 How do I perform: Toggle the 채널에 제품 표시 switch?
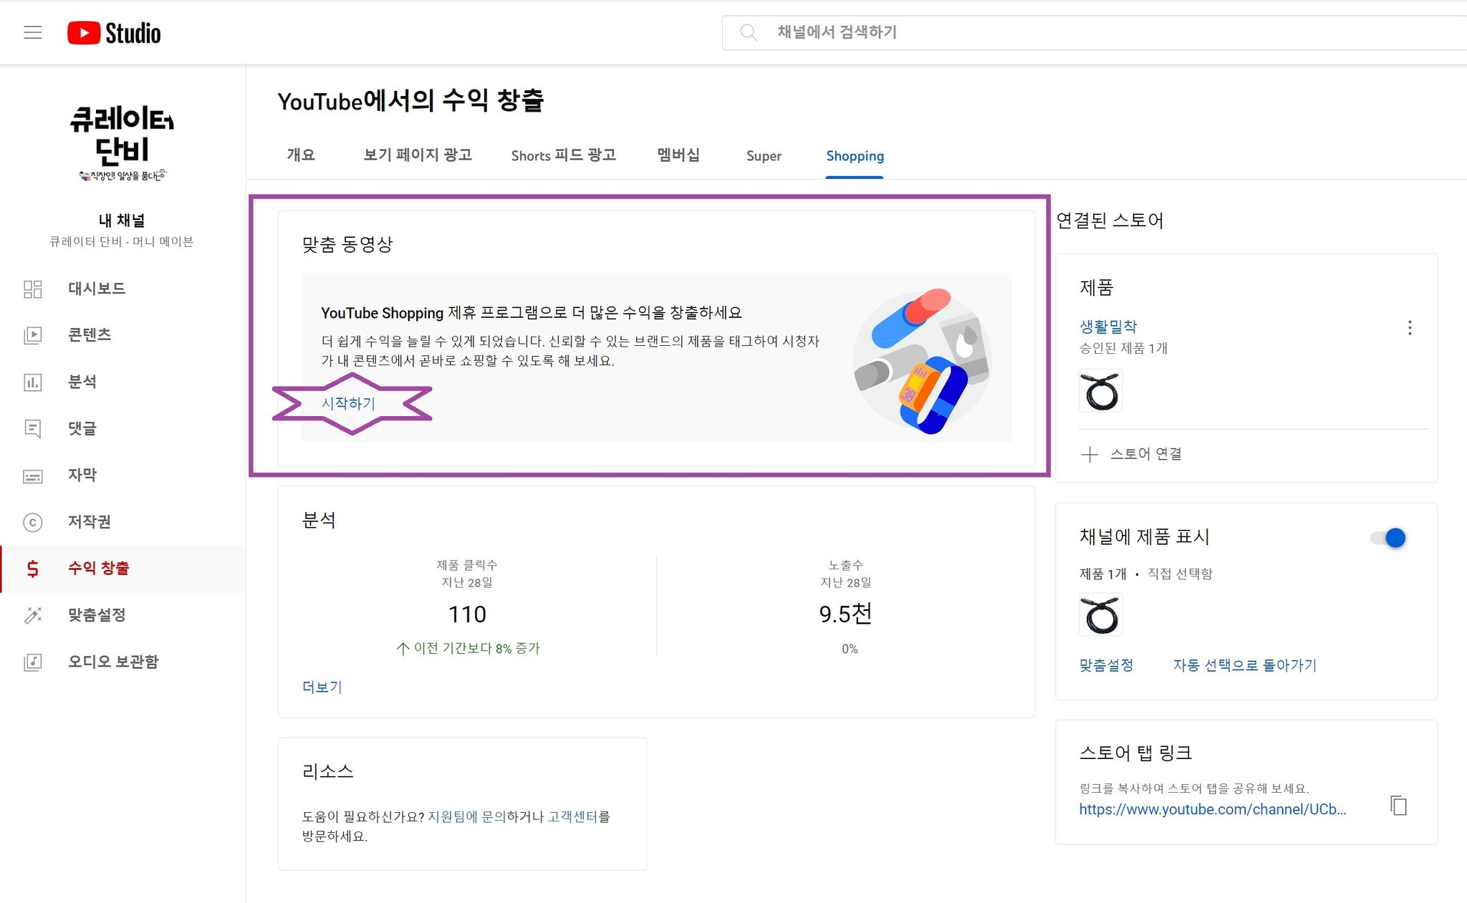click(x=1388, y=538)
